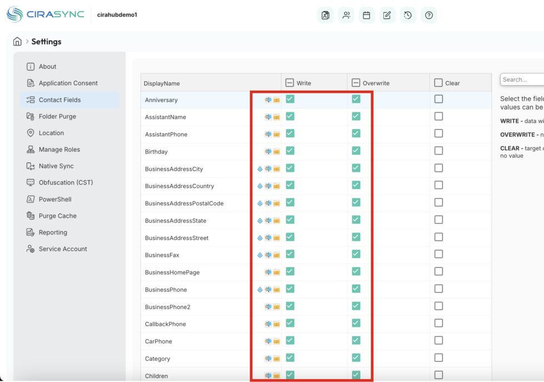This screenshot has height=382, width=544.
Task: Select Manage Roles in the sidebar
Action: (59, 150)
